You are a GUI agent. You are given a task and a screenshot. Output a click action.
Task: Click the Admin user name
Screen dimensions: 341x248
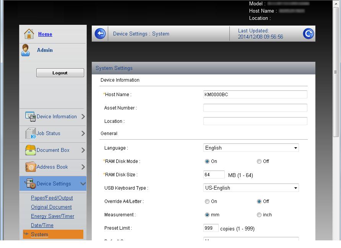pos(45,50)
